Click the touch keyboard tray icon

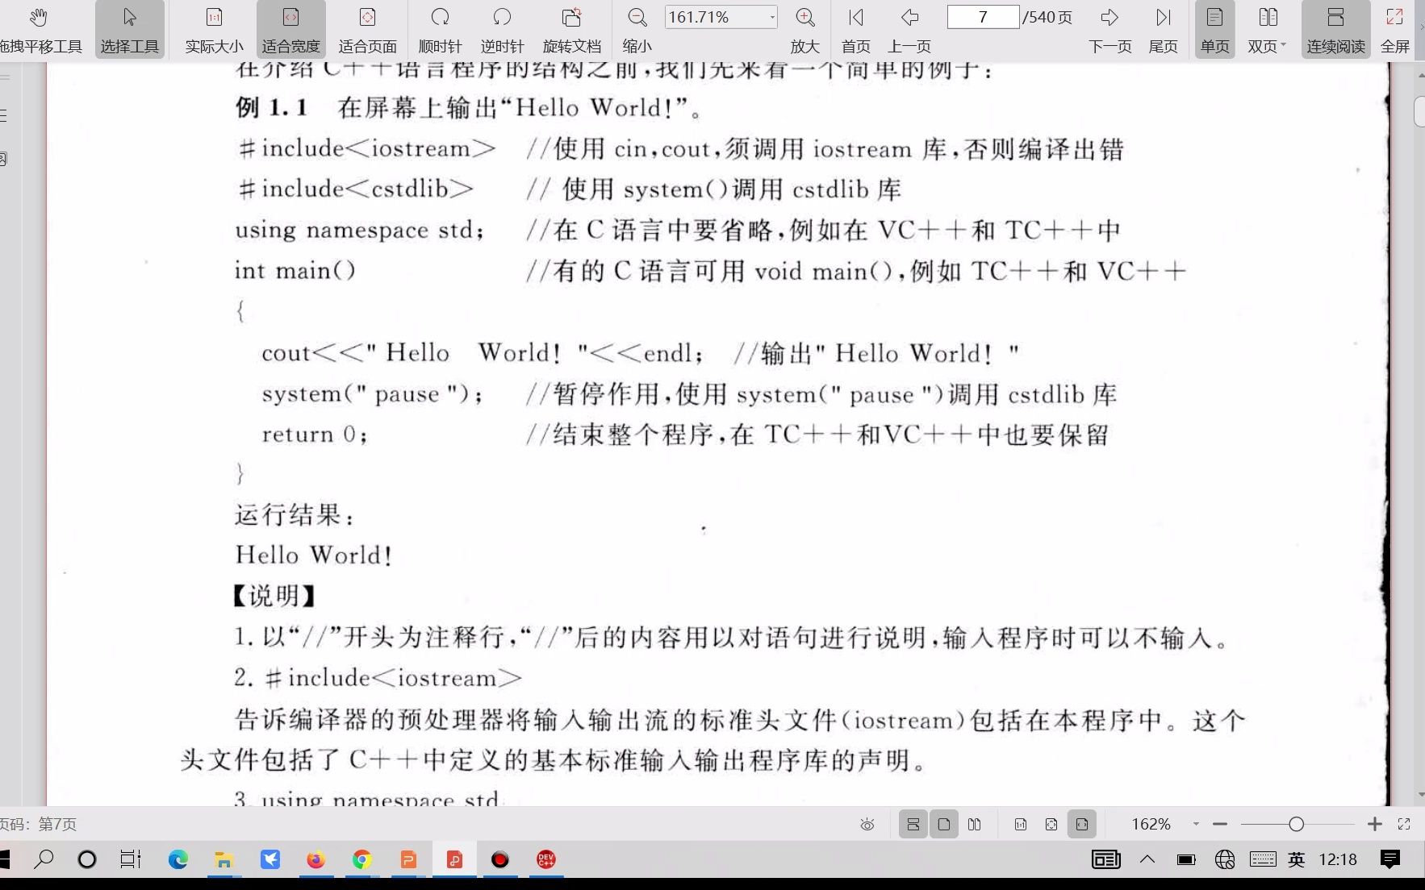tap(1263, 859)
